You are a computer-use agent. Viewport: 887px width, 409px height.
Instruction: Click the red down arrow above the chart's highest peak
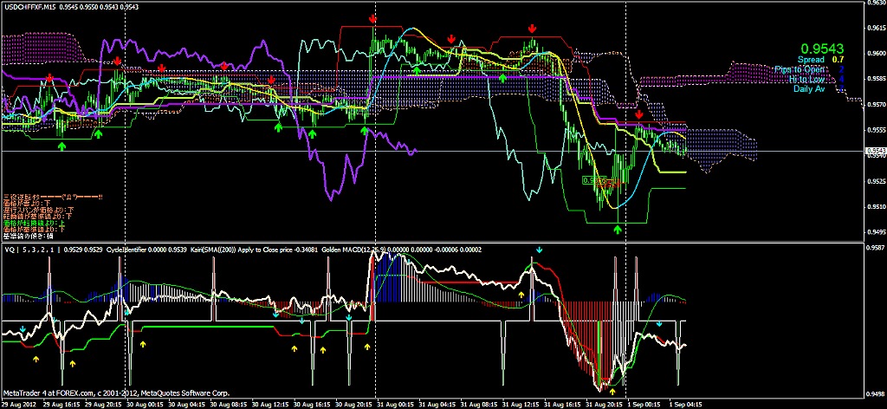coord(372,19)
